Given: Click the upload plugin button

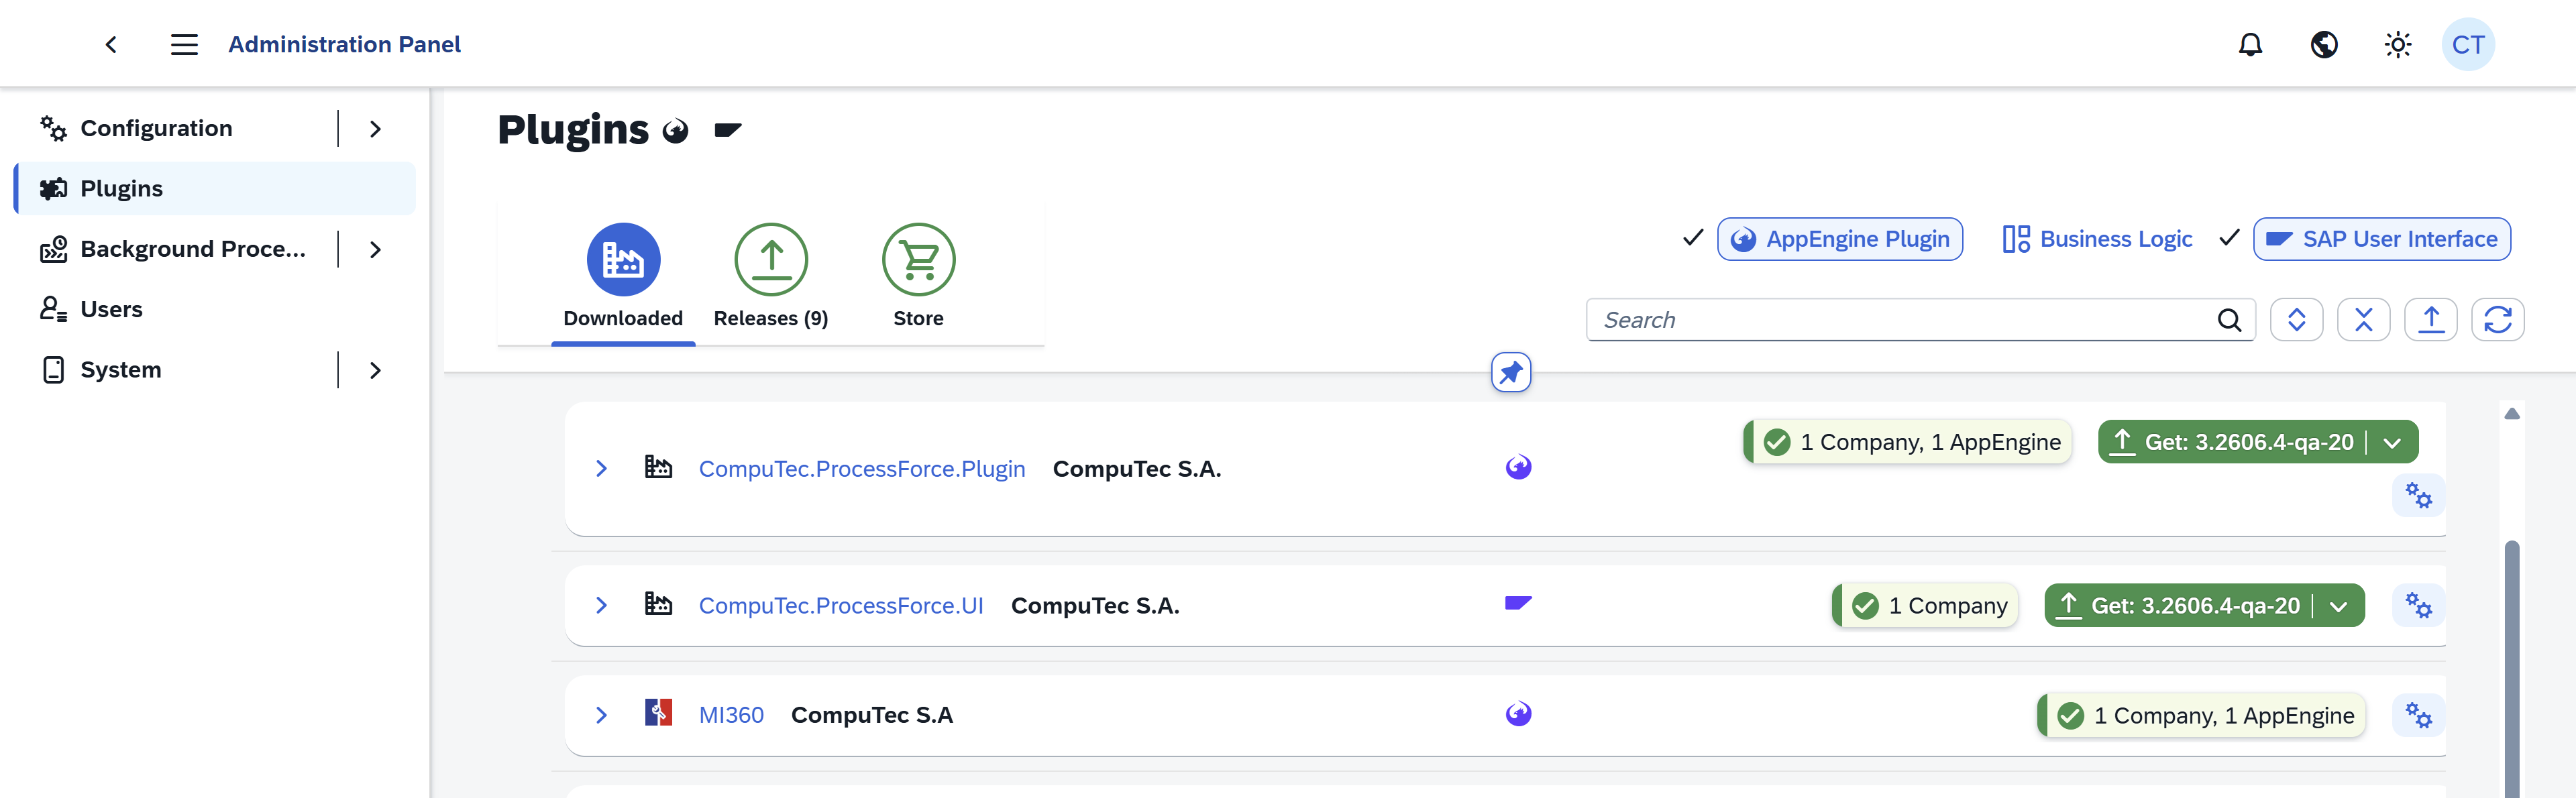Looking at the screenshot, I should coord(2430,320).
